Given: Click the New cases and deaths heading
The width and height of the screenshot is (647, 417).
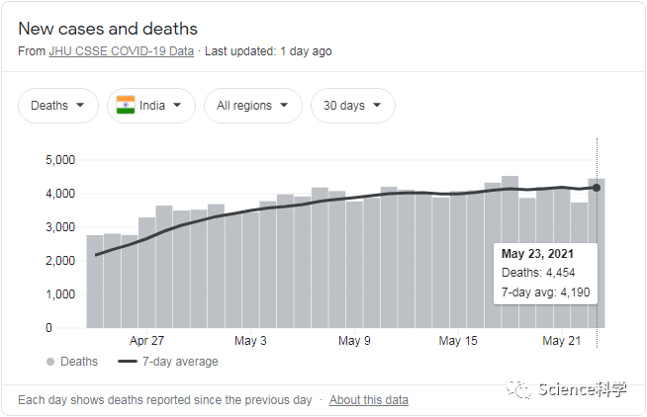Looking at the screenshot, I should (108, 29).
